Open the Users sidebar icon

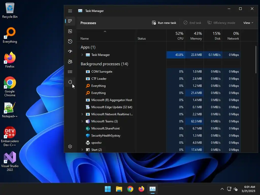[x=70, y=61]
